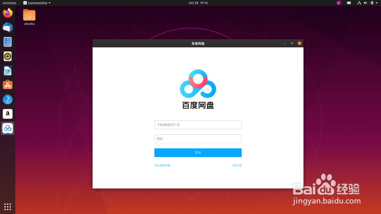
Task: Open Ubuntu Software store icon
Action: [8, 85]
